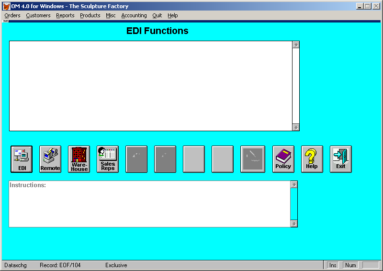Screen dimensions: 383x271
Task: Minimize the OM 4.0 window
Action: pyautogui.click(x=359, y=6)
